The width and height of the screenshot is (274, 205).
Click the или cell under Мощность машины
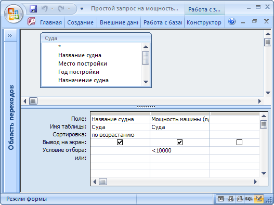click(x=180, y=158)
